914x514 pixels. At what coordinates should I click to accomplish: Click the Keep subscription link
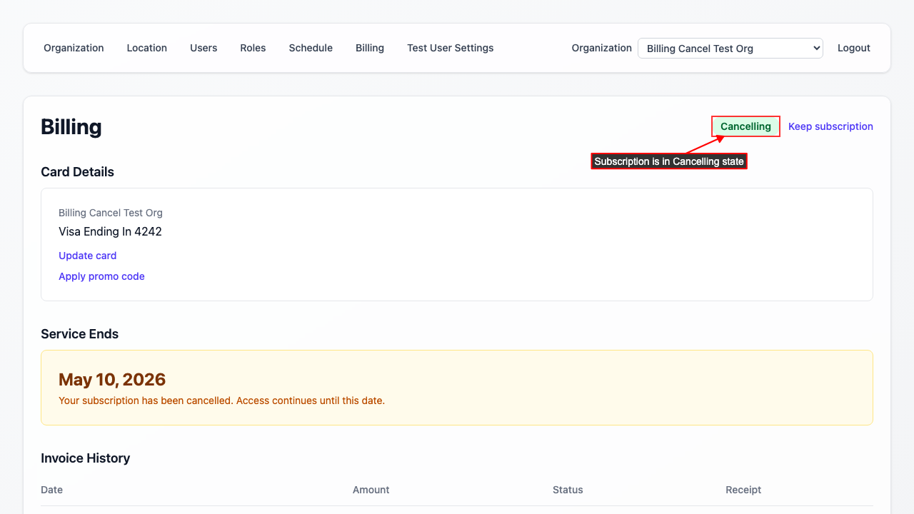coord(830,126)
